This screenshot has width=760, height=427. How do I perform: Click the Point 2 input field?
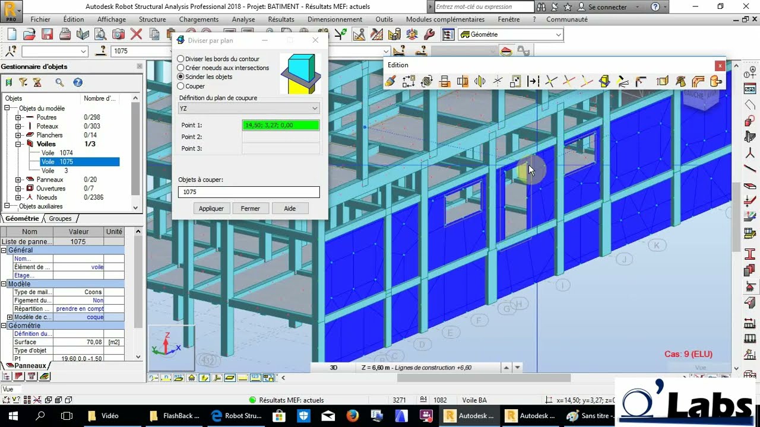tap(281, 137)
